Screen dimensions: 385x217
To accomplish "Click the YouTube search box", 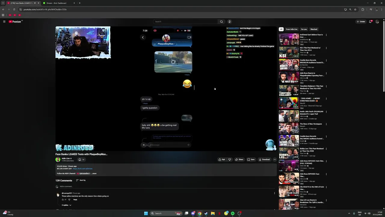I will click(185, 22).
